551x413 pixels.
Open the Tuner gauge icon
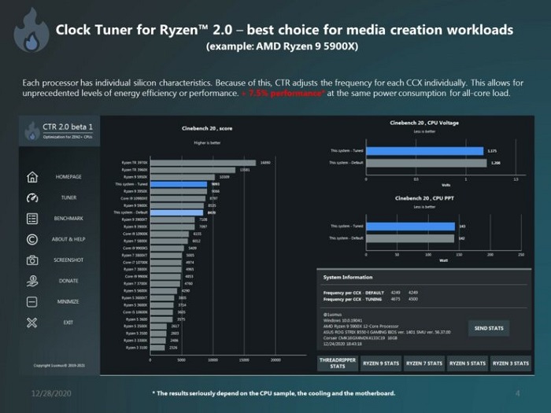coord(32,197)
